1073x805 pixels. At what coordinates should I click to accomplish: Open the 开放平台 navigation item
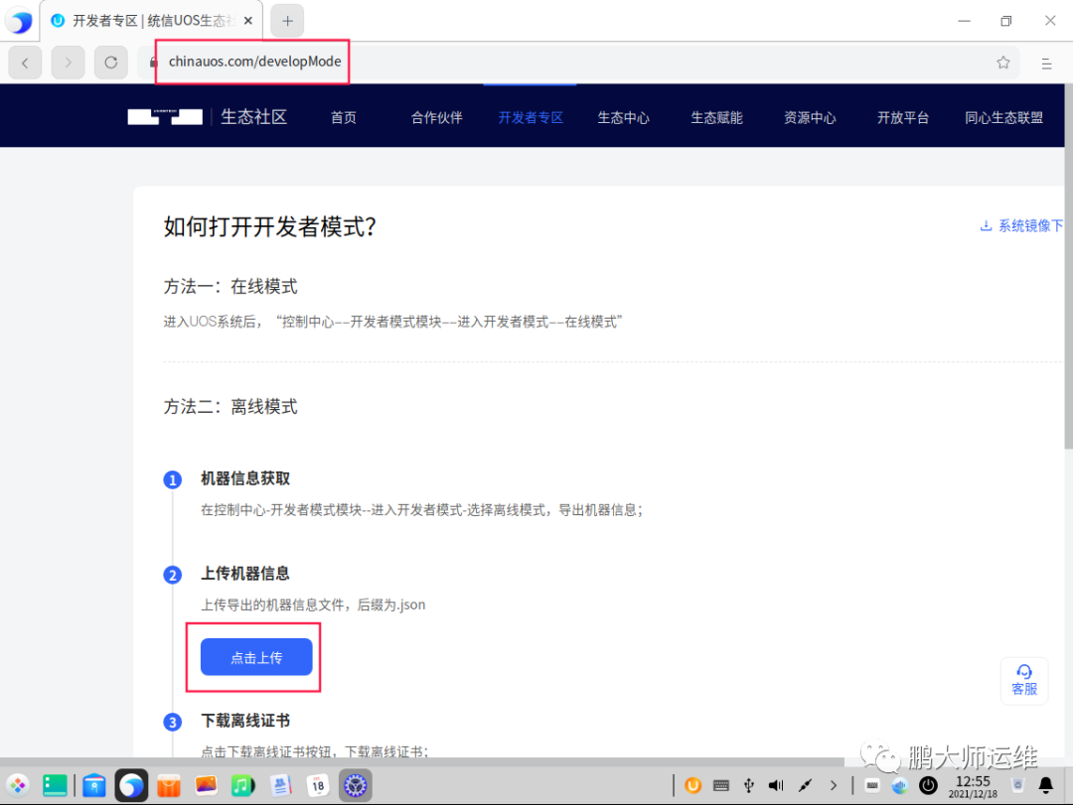pyautogui.click(x=903, y=118)
